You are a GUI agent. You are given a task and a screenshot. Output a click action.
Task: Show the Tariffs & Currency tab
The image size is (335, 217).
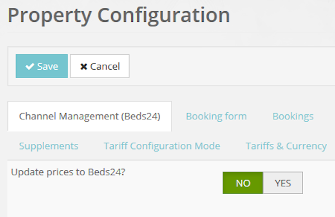286,146
